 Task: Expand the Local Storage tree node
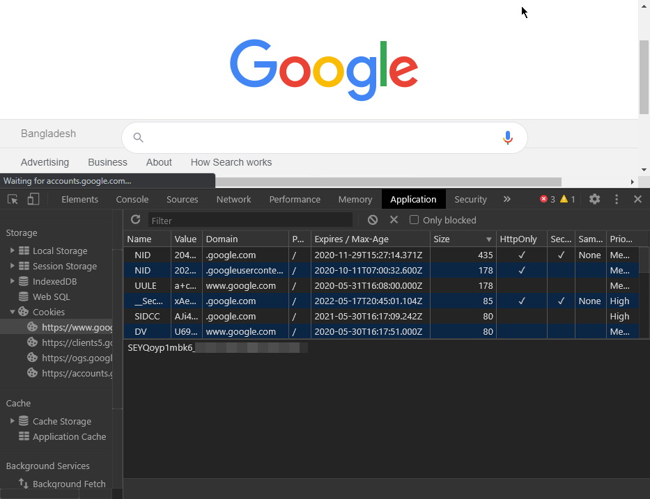pyautogui.click(x=12, y=250)
